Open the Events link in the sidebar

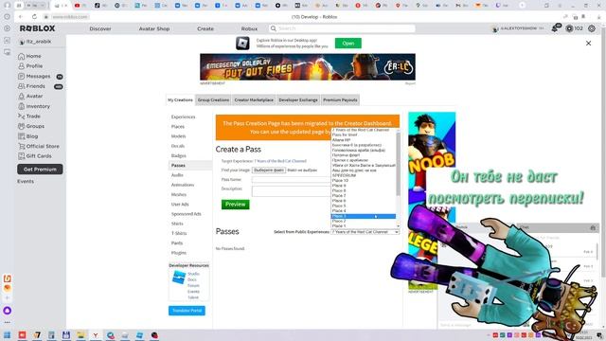coord(26,181)
